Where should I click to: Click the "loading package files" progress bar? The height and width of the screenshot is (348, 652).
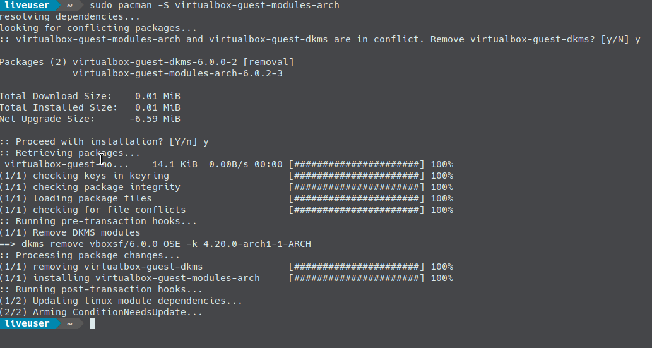(357, 198)
